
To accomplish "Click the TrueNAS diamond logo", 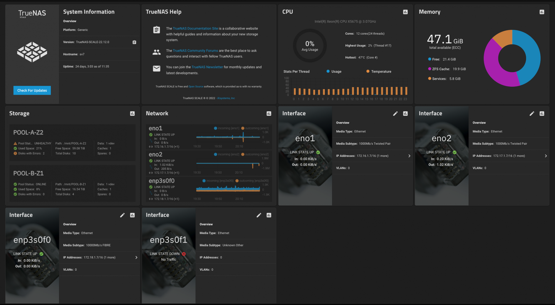I will coord(32,52).
